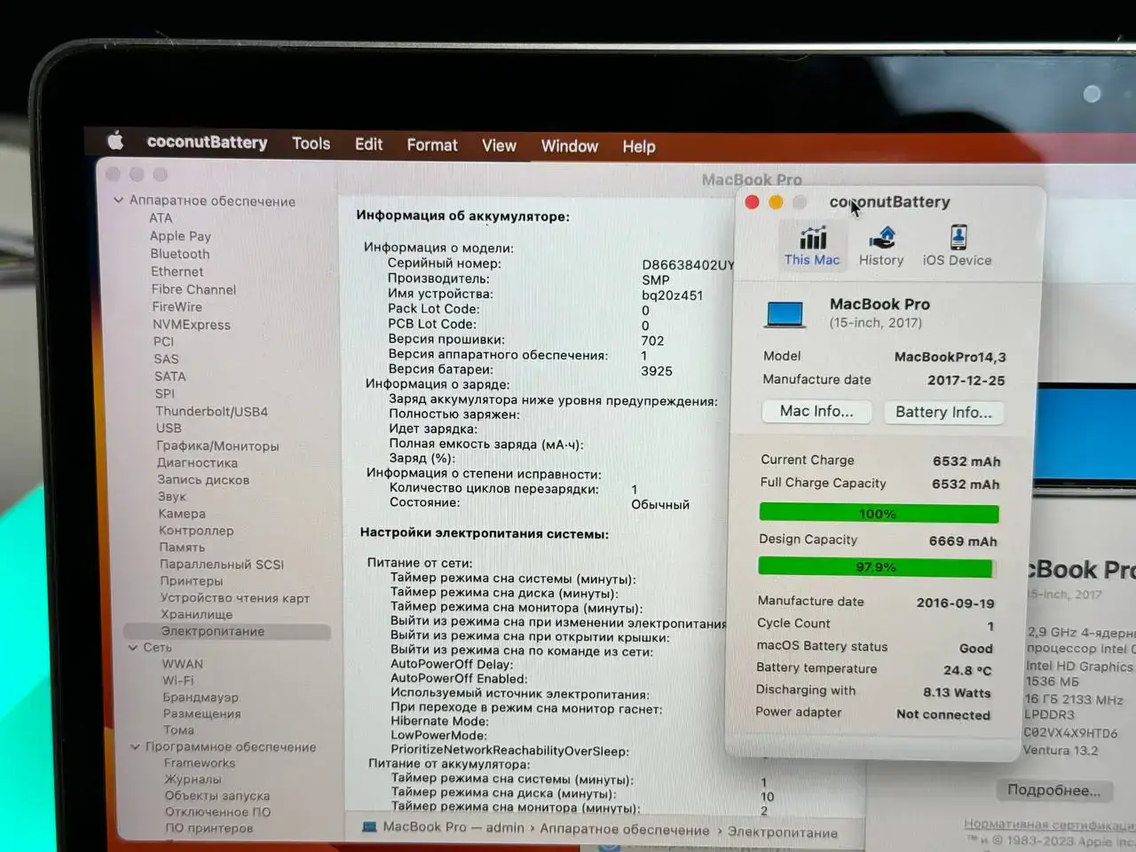Collapse the Сеть tree section
This screenshot has height=852, width=1136.
(133, 647)
